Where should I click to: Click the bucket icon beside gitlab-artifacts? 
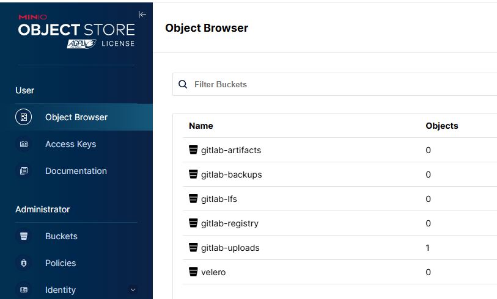[193, 150]
